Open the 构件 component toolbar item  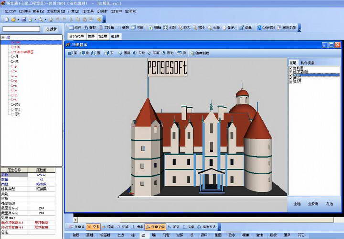pos(75,28)
